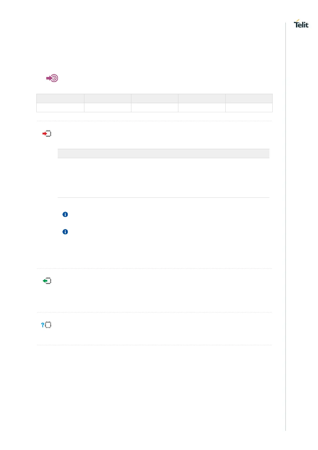
Task: Click the first gray header cell of the five-column table
Action: [x=60, y=98]
